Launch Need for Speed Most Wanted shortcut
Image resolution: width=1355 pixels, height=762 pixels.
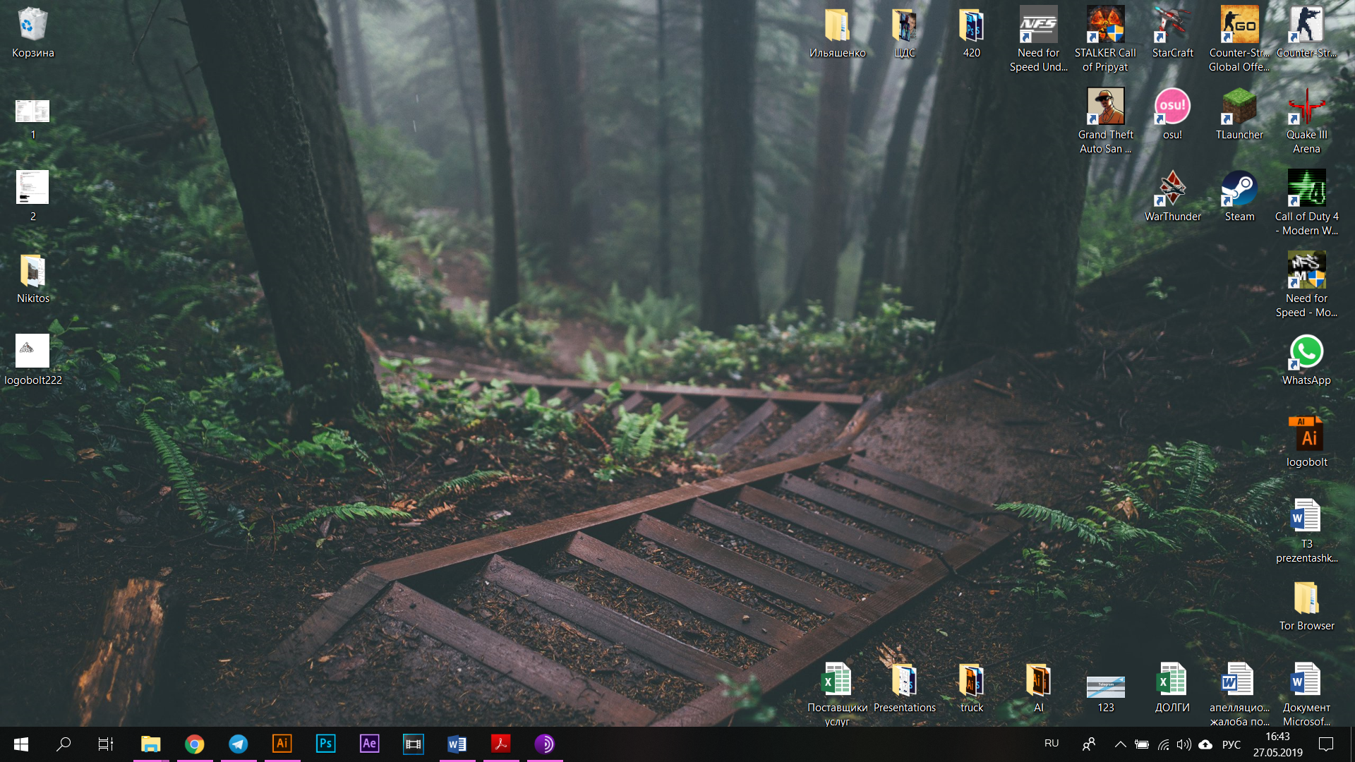click(1306, 285)
